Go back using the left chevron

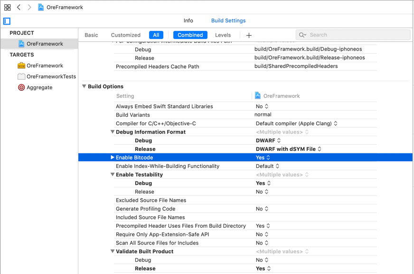[19, 7]
